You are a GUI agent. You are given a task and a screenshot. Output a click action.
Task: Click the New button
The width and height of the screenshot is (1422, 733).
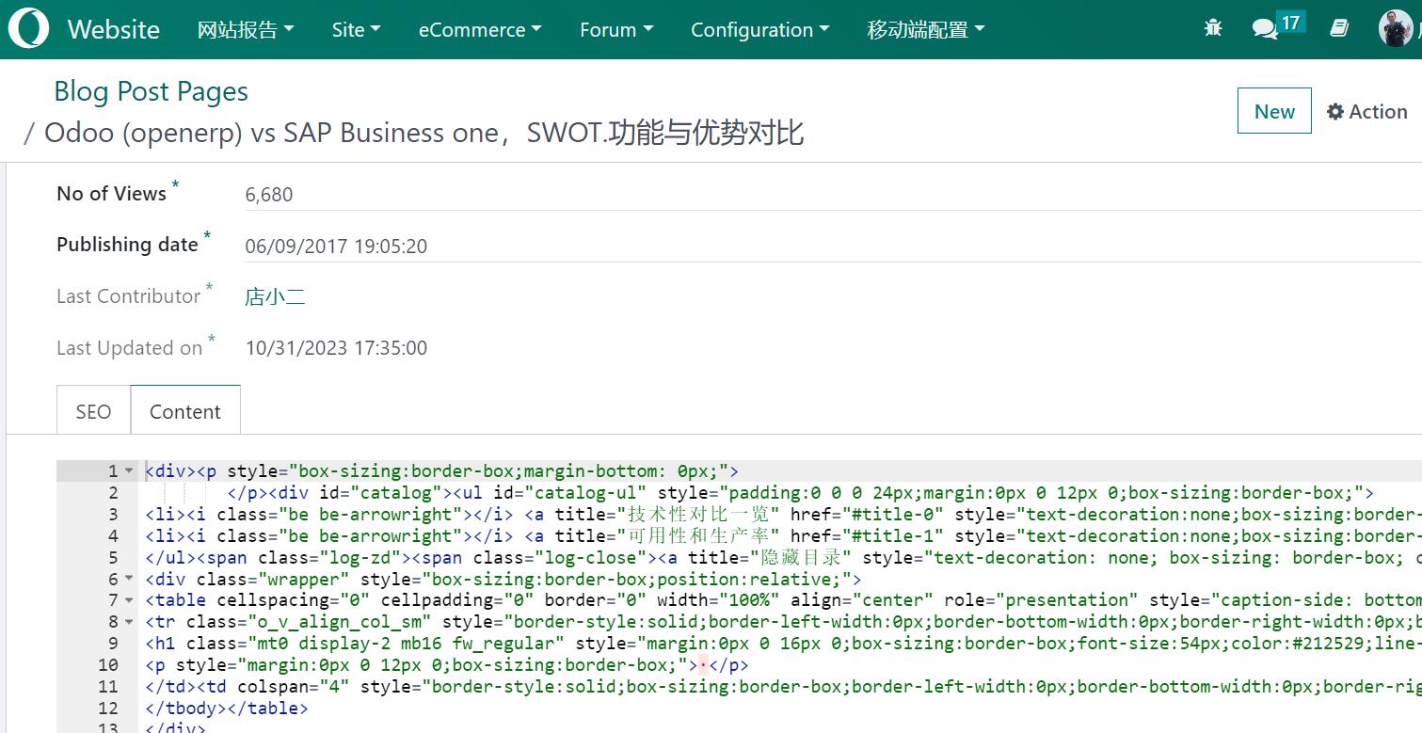coord(1274,111)
